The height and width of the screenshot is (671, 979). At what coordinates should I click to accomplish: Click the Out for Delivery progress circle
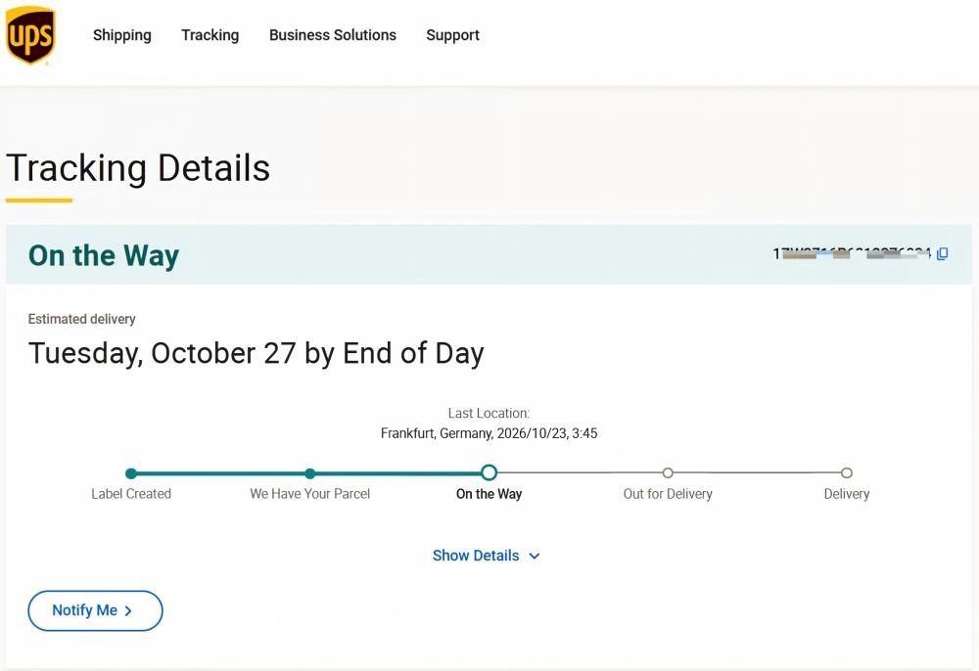(668, 472)
